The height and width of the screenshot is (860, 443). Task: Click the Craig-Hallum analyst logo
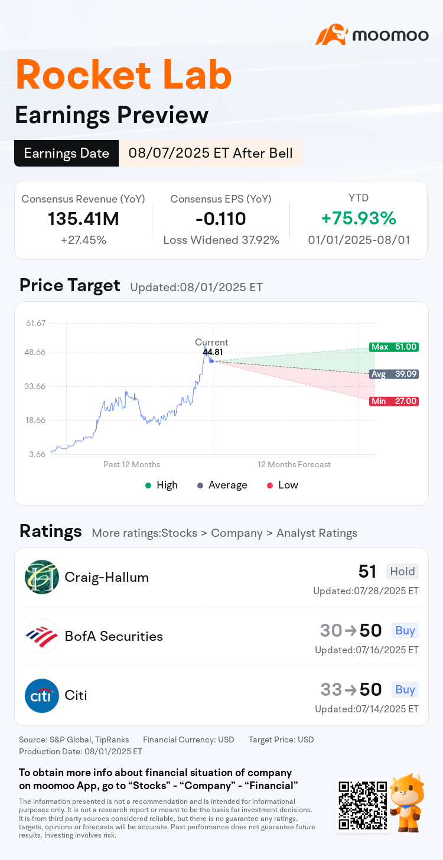[42, 577]
